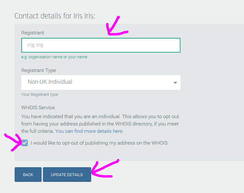
Task: Click the WHOIS individual opt-out description paragraph
Action: 100,124
